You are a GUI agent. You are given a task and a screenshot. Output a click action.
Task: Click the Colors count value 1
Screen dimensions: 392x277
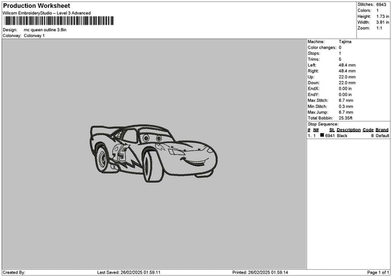[378, 10]
